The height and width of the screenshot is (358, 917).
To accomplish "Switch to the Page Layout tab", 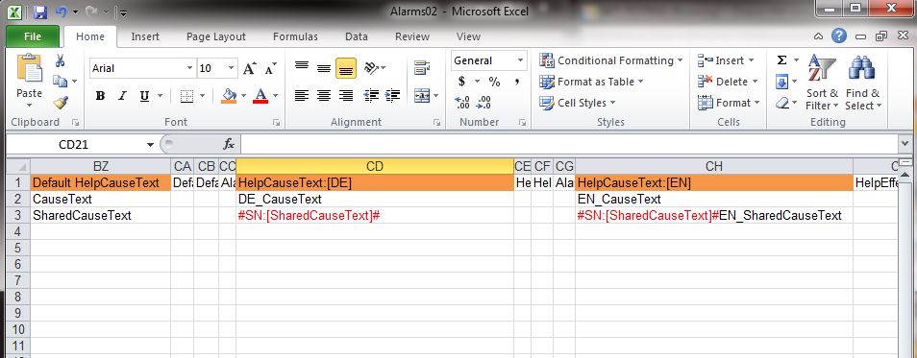I will pyautogui.click(x=216, y=36).
